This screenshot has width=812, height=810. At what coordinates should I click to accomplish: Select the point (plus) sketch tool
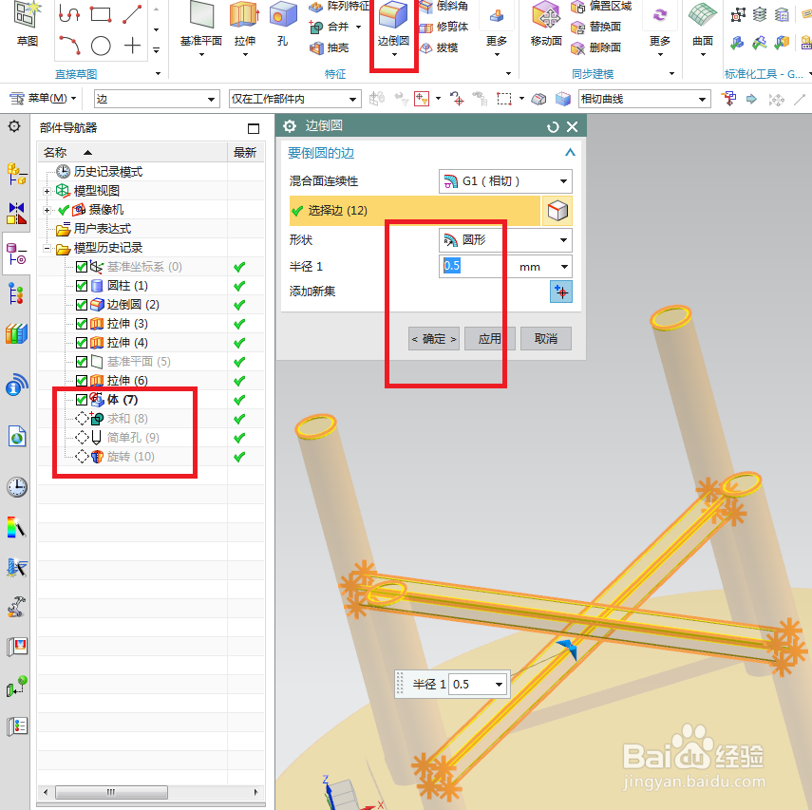[x=133, y=46]
